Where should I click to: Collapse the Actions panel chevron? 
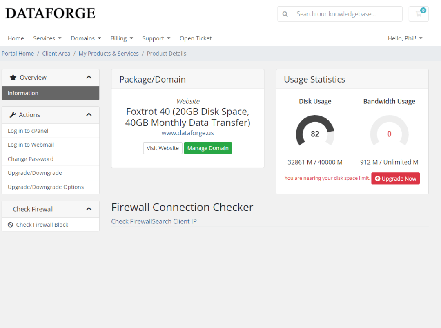pos(89,114)
